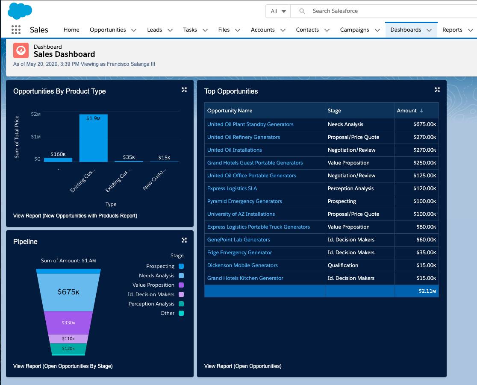
Task: Open View Report Open Opportunities link
Action: pyautogui.click(x=243, y=366)
